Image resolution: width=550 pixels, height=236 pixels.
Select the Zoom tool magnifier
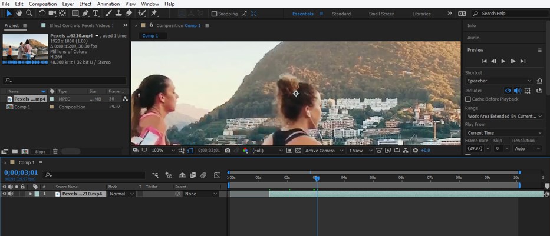coord(29,13)
